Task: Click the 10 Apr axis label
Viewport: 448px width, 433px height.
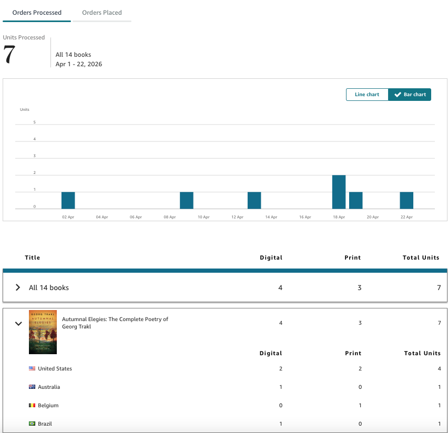Action: [203, 217]
